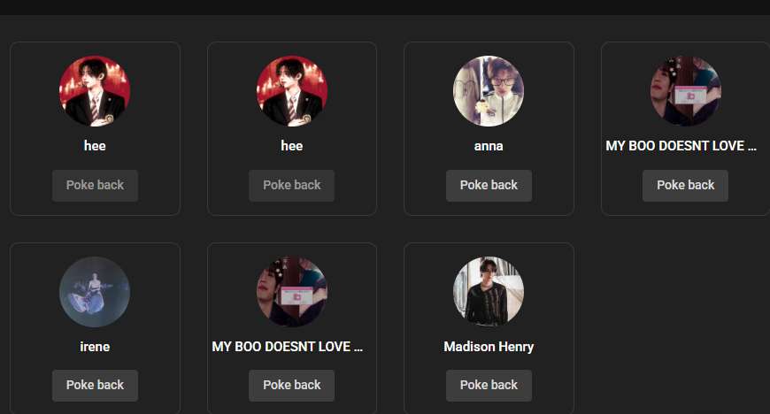
Task: Select MY BOO DOESNT LOVE name beside irene
Action: [288, 347]
